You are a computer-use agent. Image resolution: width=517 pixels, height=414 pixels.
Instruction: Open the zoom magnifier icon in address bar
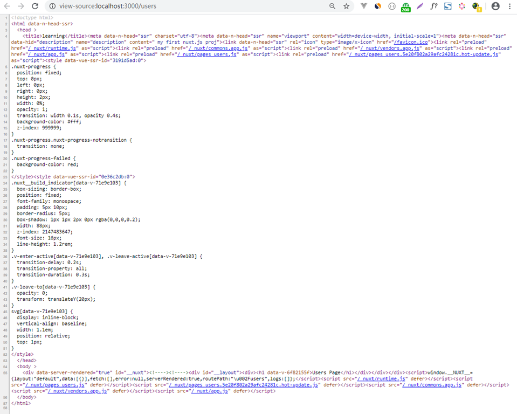(332, 6)
